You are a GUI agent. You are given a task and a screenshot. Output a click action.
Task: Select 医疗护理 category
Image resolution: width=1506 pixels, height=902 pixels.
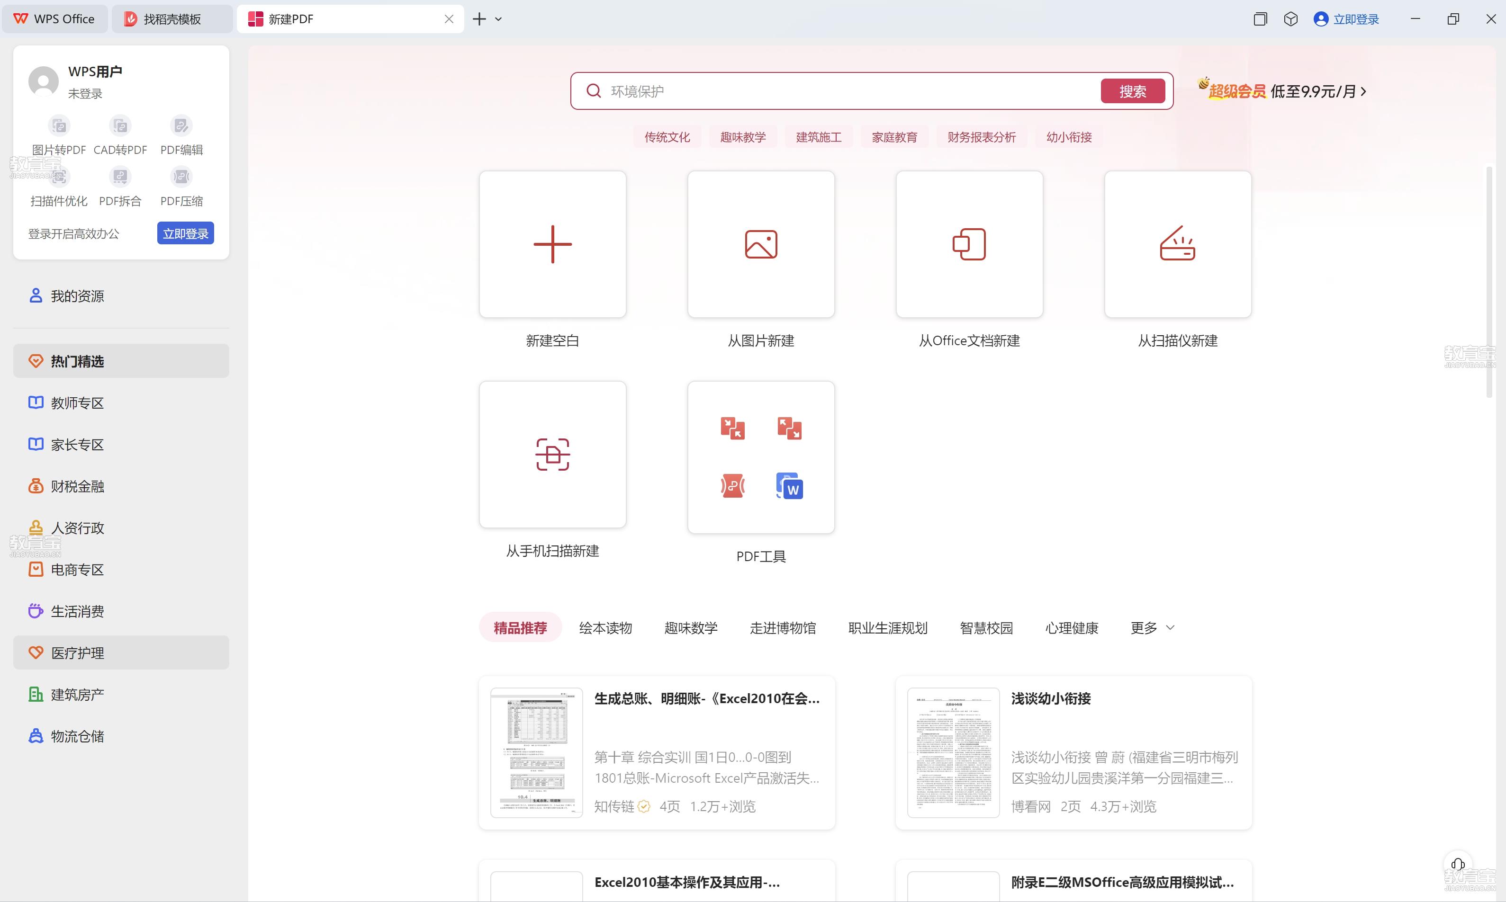[121, 653]
